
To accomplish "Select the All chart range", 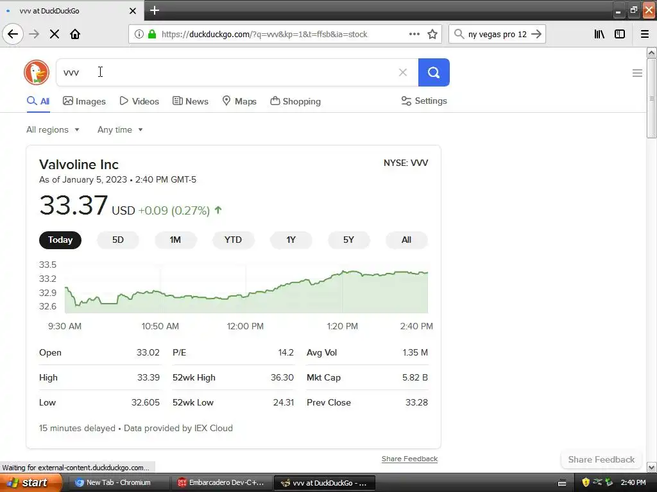I will [x=406, y=240].
